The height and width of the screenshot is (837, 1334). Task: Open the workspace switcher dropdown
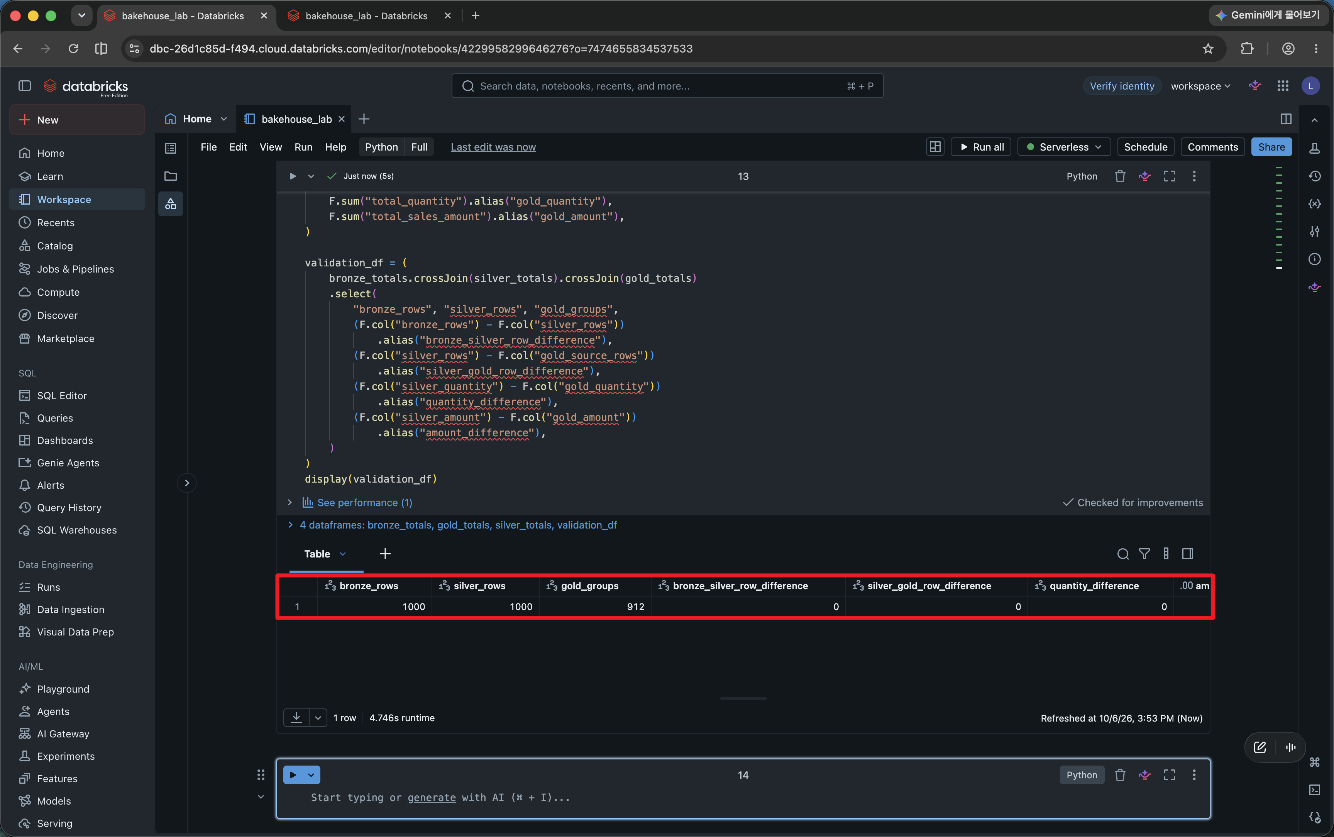click(1201, 86)
